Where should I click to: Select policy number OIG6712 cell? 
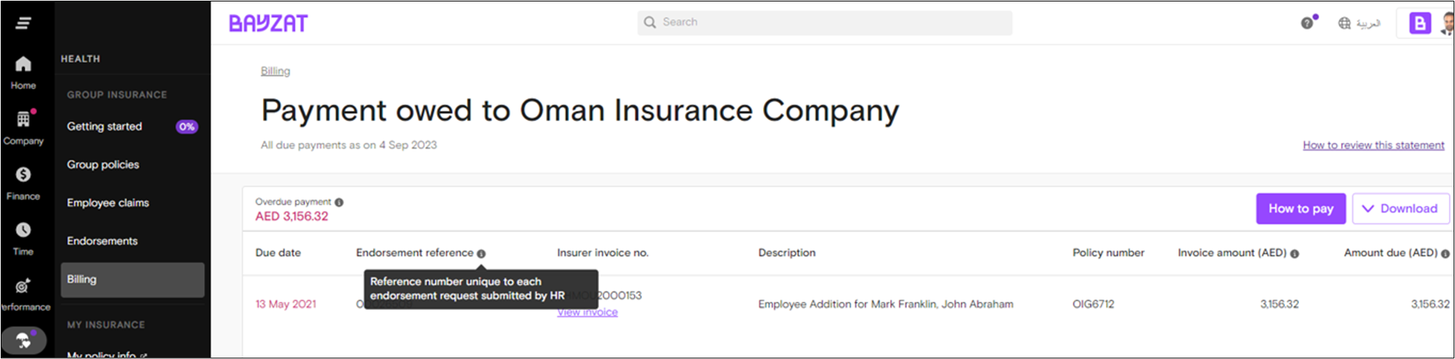1093,305
